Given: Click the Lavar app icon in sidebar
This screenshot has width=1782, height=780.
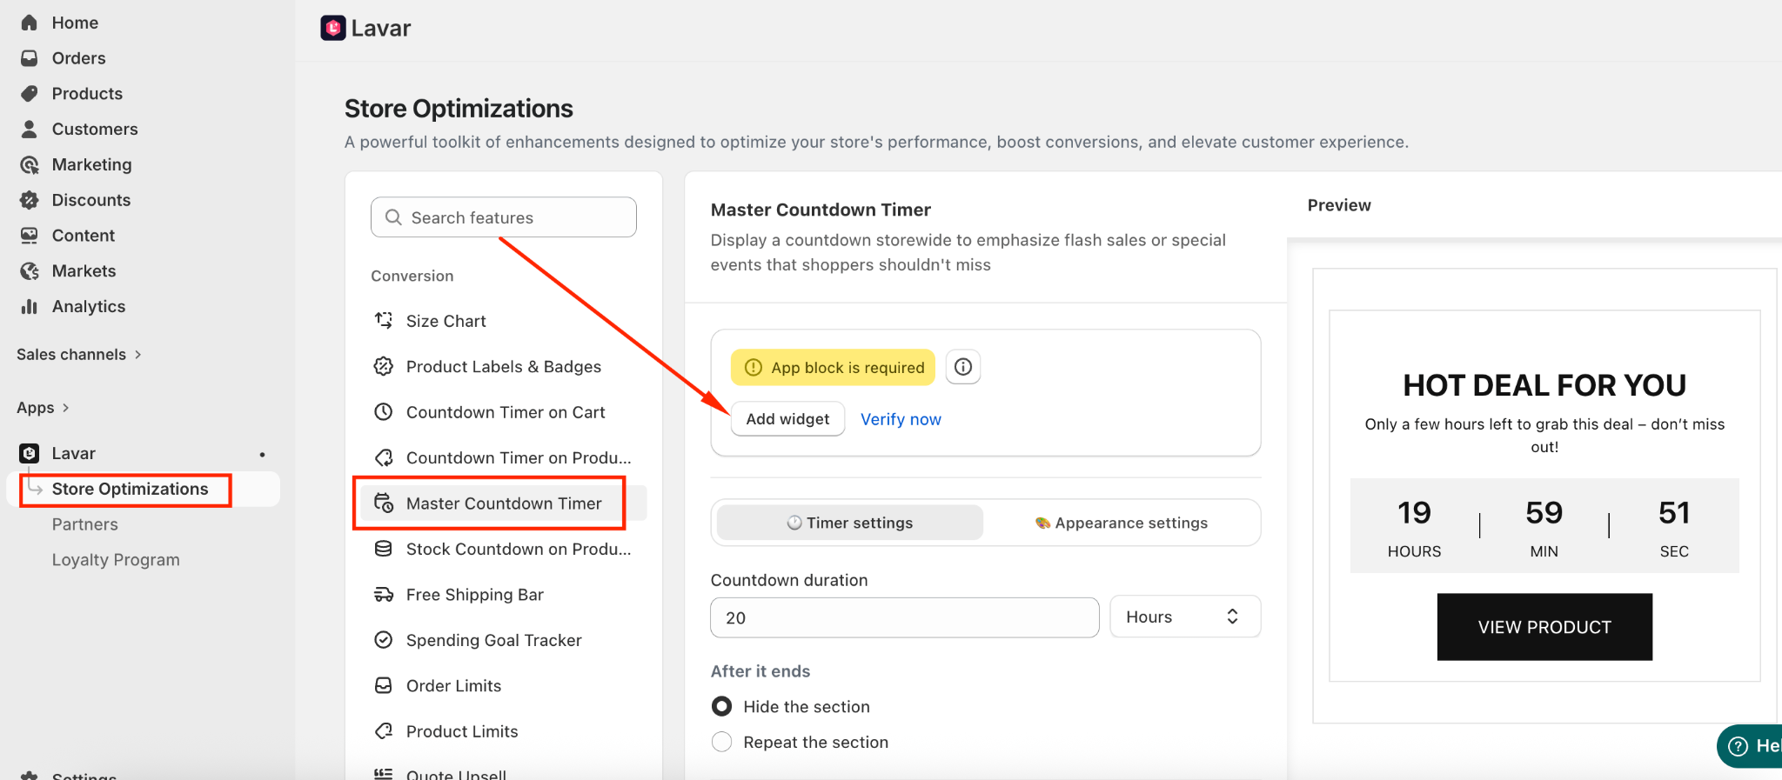Looking at the screenshot, I should tap(30, 453).
